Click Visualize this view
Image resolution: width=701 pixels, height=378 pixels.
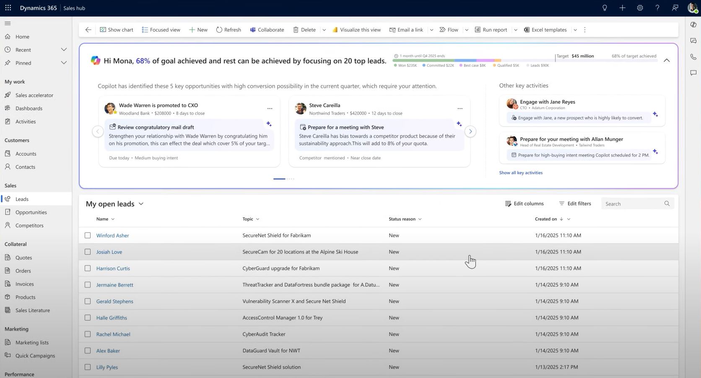[x=357, y=30]
